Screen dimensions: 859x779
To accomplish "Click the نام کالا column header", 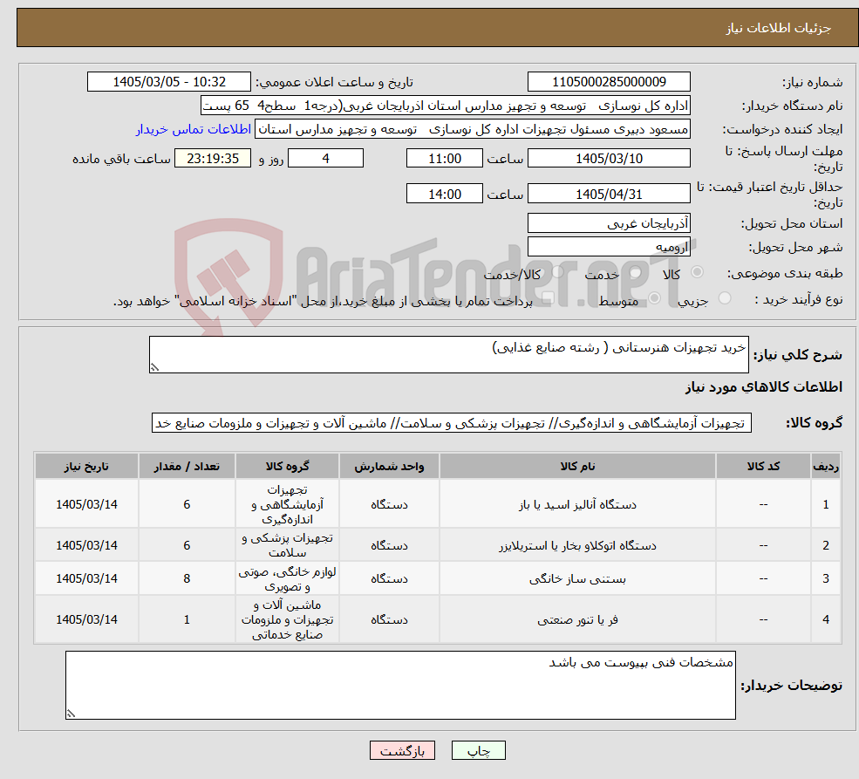I will 577,466.
